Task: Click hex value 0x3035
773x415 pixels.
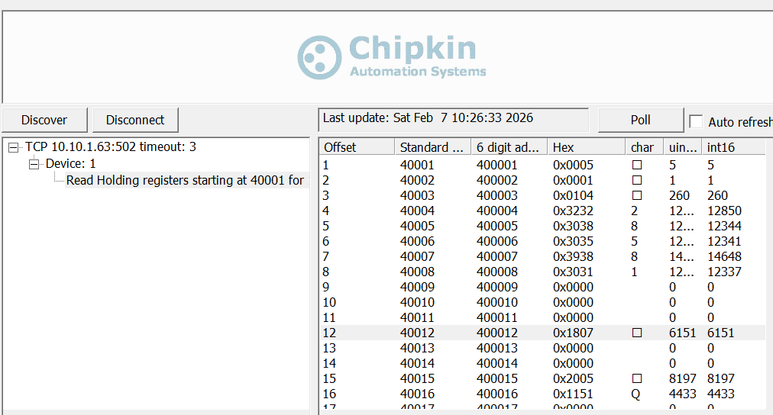Action: [573, 241]
